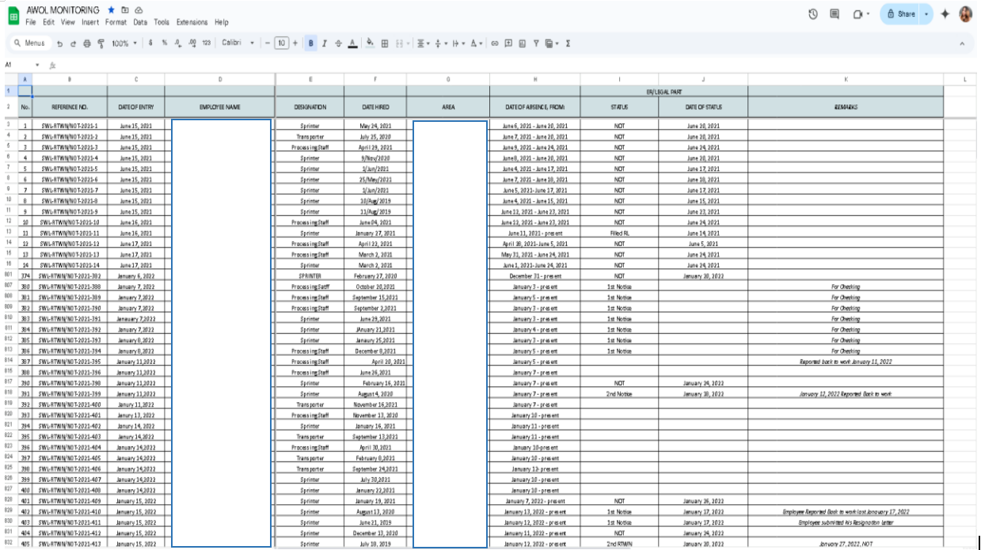
Task: Decrease decimal places
Action: pos(177,44)
